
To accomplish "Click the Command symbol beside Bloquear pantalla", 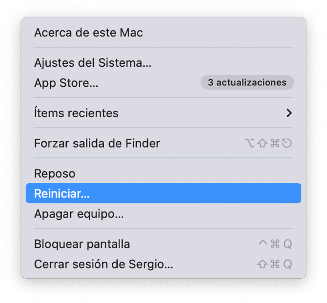I will click(275, 244).
